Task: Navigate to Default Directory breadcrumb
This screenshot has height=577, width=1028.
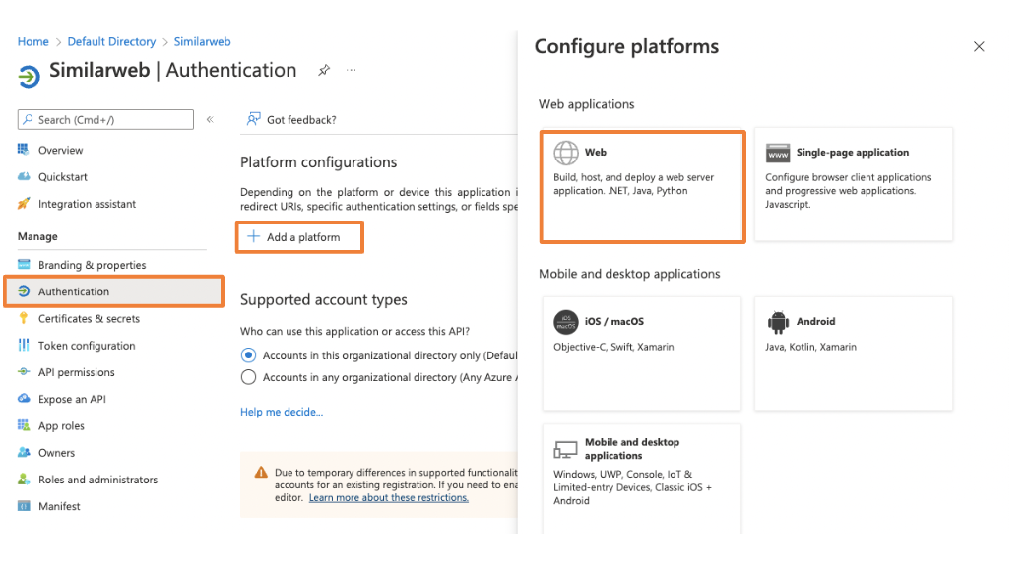Action: [x=111, y=42]
